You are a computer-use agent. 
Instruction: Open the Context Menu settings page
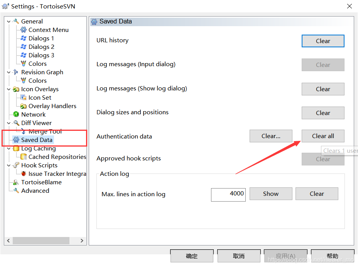pyautogui.click(x=48, y=30)
